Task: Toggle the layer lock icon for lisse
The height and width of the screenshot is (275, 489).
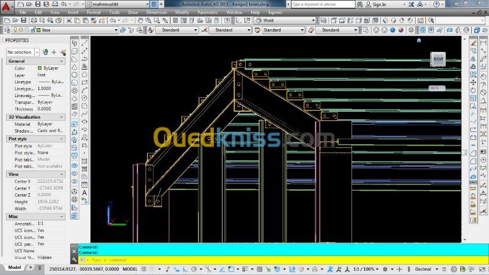Action: click(33, 30)
